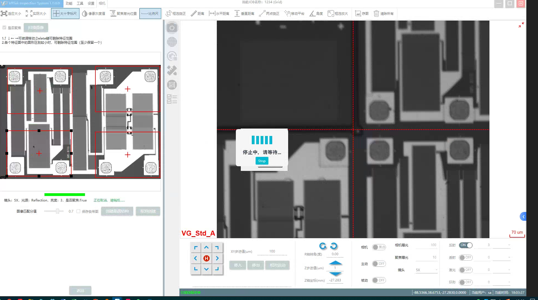Open the 环形 brightness dropdown

(502, 282)
